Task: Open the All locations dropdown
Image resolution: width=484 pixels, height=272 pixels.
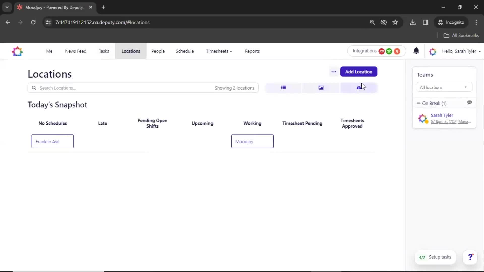Action: point(444,87)
